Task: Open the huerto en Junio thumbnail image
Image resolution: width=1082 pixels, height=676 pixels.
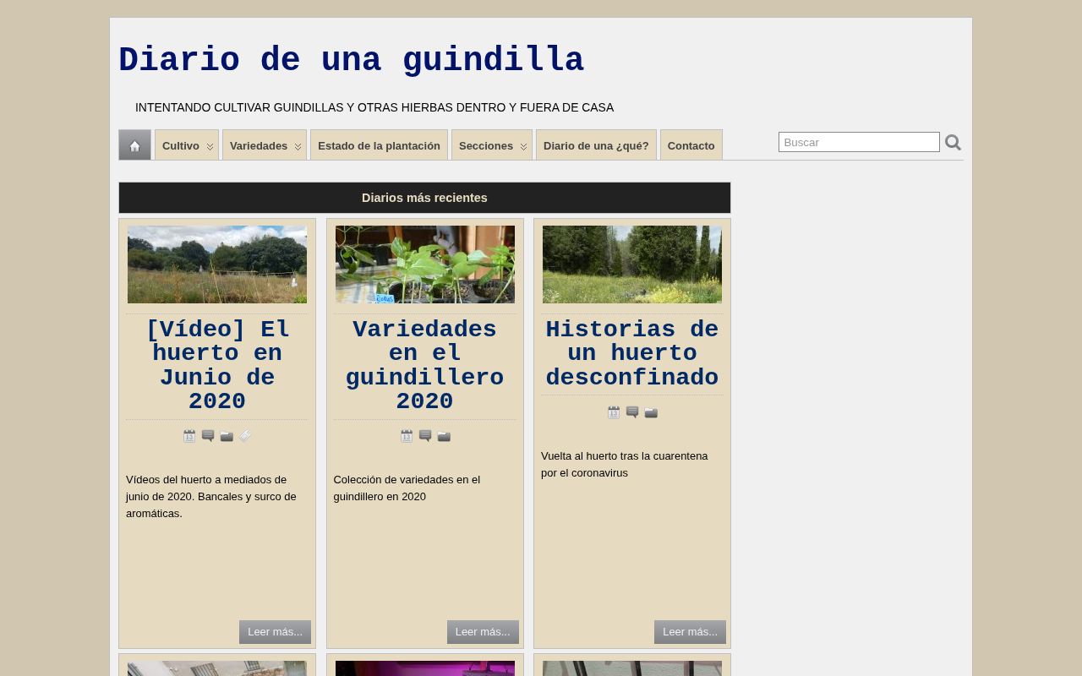Action: [x=217, y=264]
